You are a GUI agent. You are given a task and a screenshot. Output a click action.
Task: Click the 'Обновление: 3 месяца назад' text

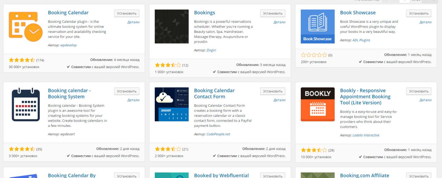261,65
